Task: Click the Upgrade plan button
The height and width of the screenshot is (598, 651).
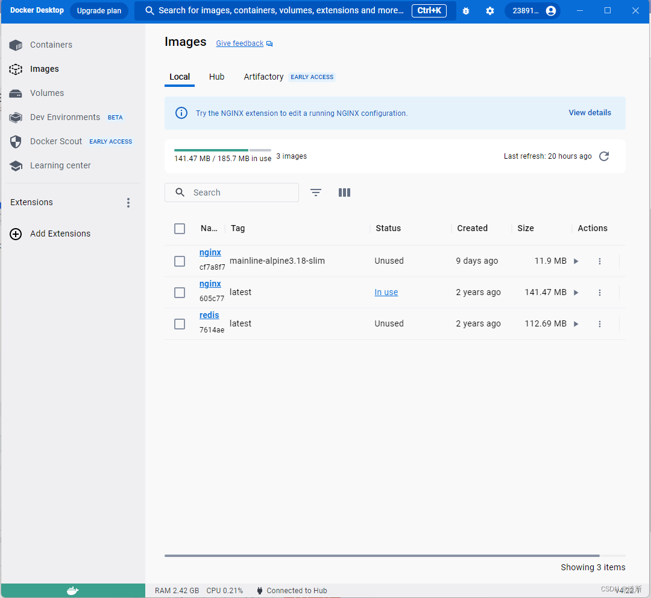Action: point(99,11)
